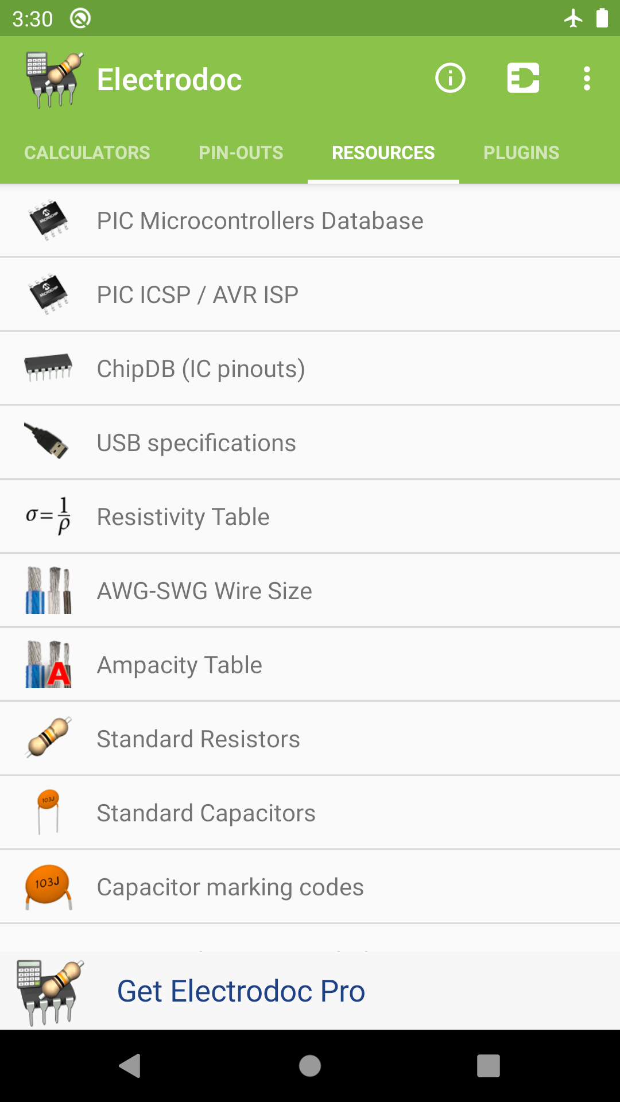620x1102 pixels.
Task: Switch to the Calculators tab
Action: pos(87,153)
